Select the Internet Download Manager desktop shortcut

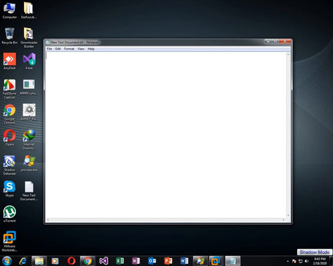(29, 140)
